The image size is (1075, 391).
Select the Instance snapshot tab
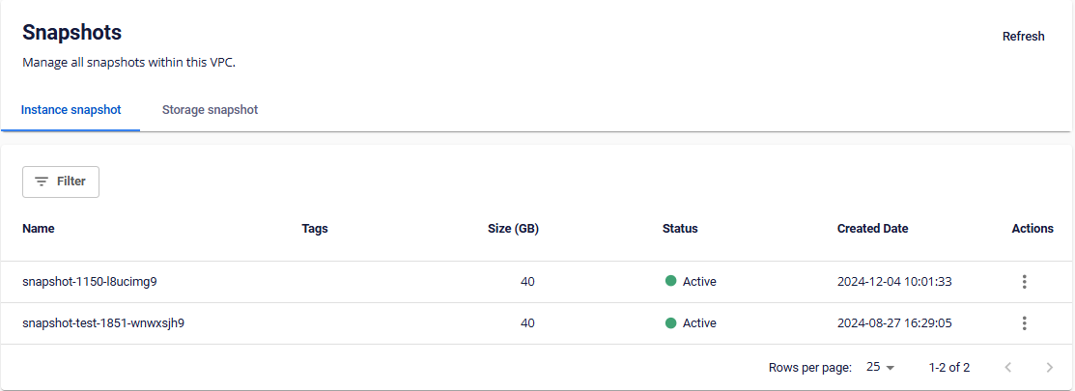(71, 110)
